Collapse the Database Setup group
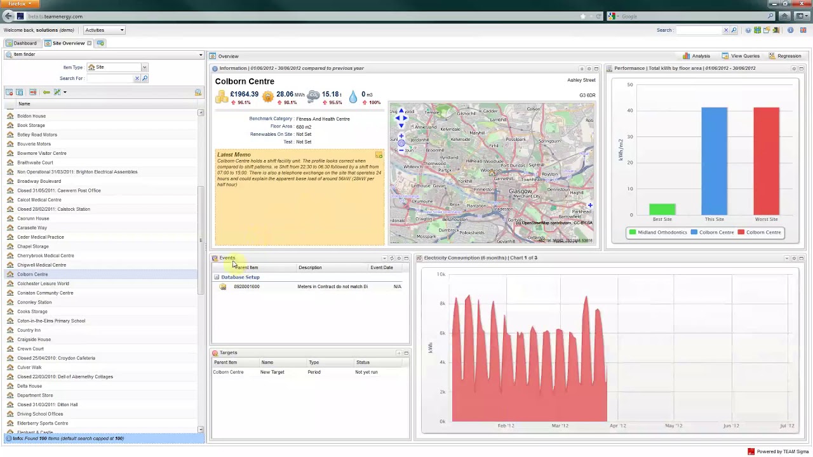813x457 pixels. click(217, 277)
